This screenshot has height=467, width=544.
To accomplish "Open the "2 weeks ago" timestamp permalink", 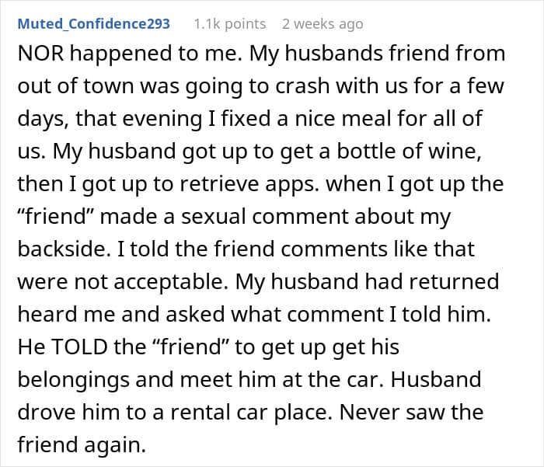I will pos(322,24).
